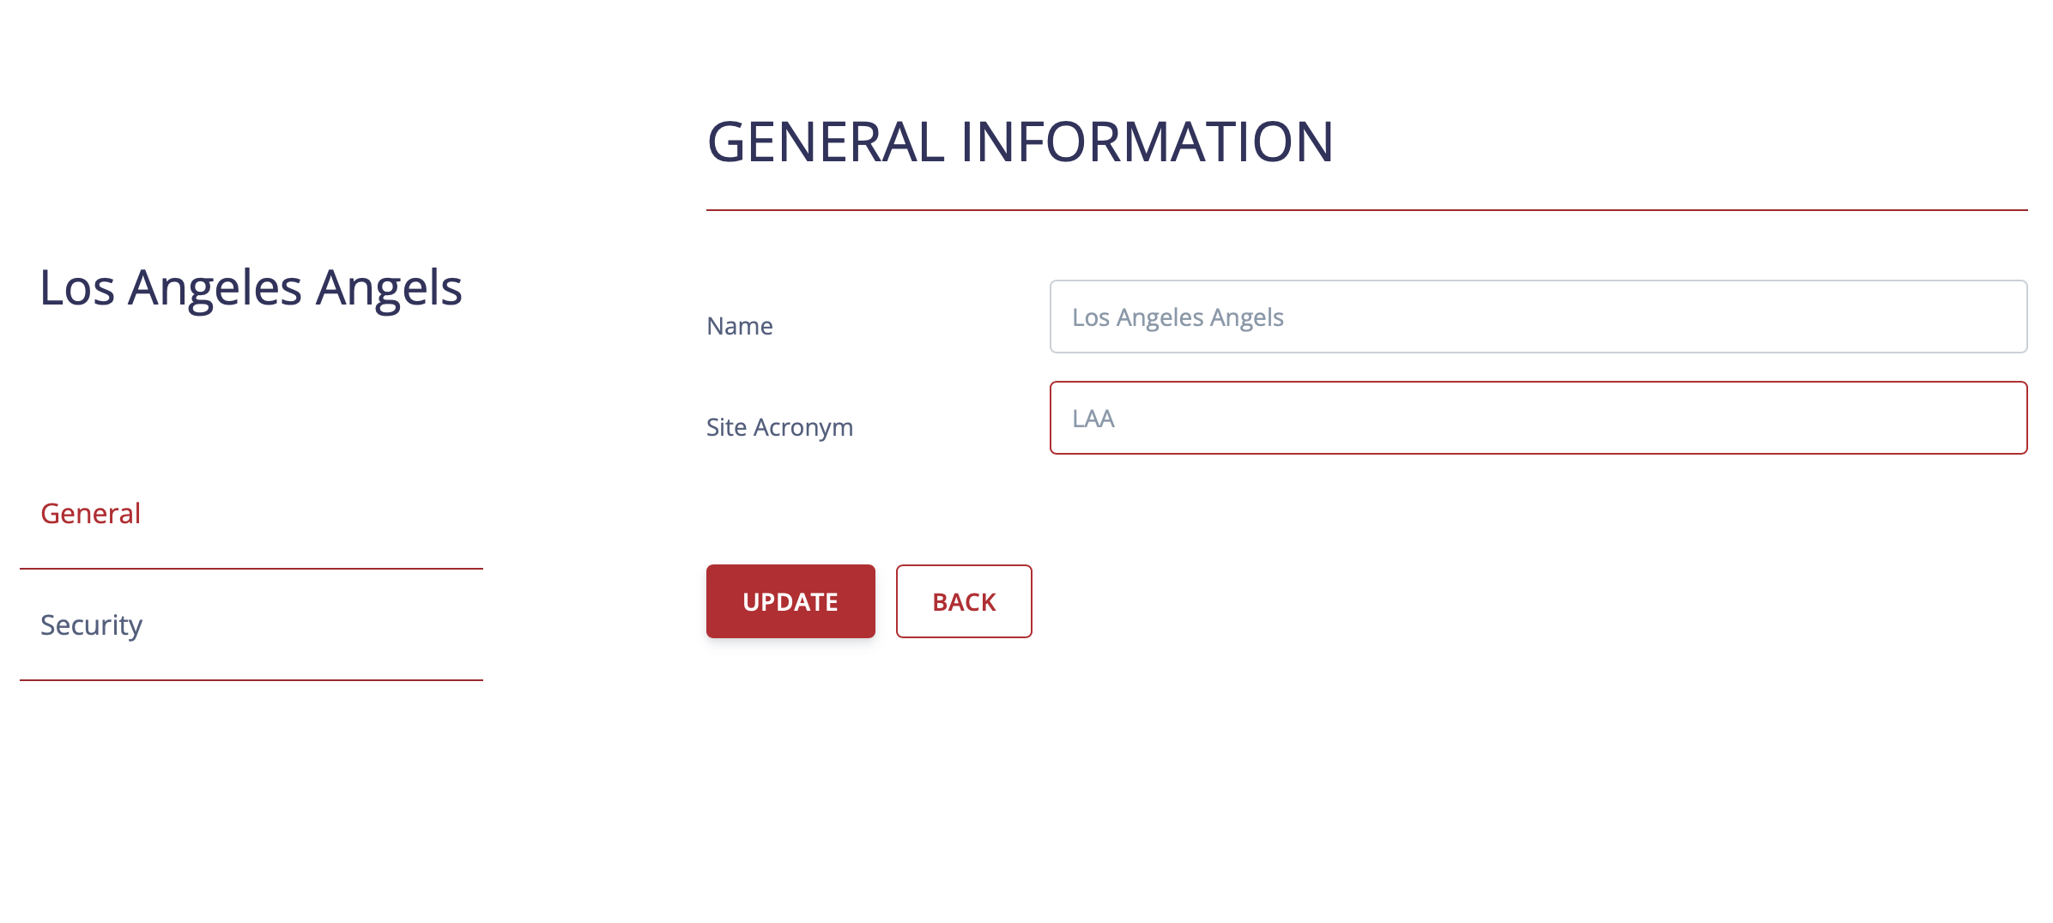
Task: Click into the team name text box
Action: [x=1537, y=317]
